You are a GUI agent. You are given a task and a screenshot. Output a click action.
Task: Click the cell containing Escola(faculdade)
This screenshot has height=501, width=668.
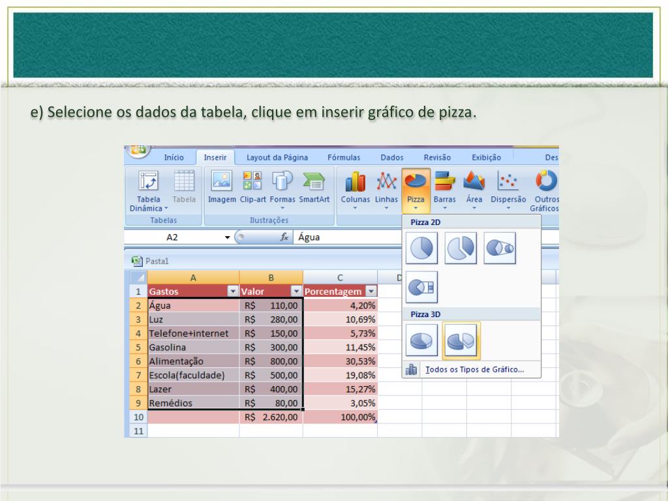click(x=193, y=375)
